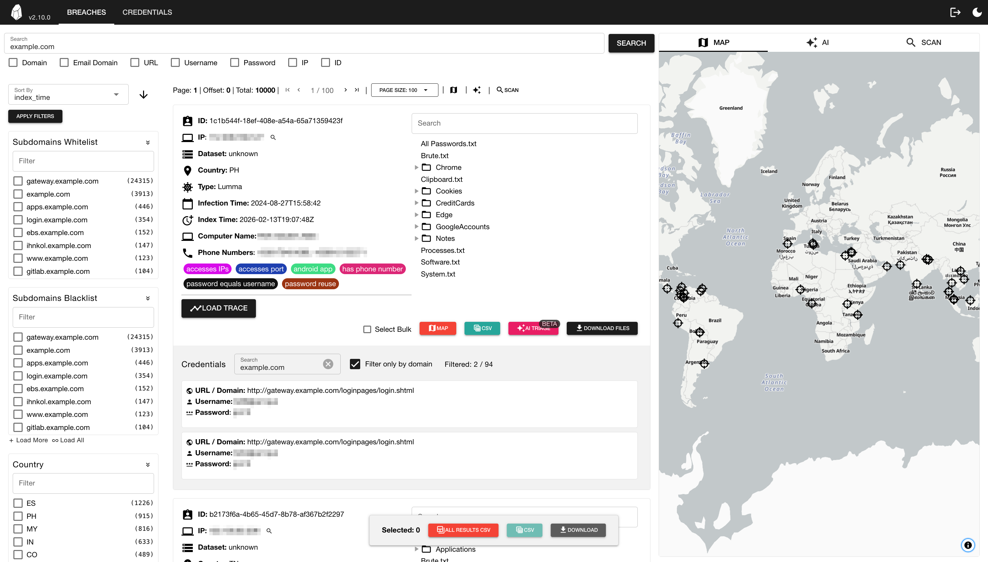Check the Select Bulk checkbox
This screenshot has height=562, width=988.
[x=367, y=329]
